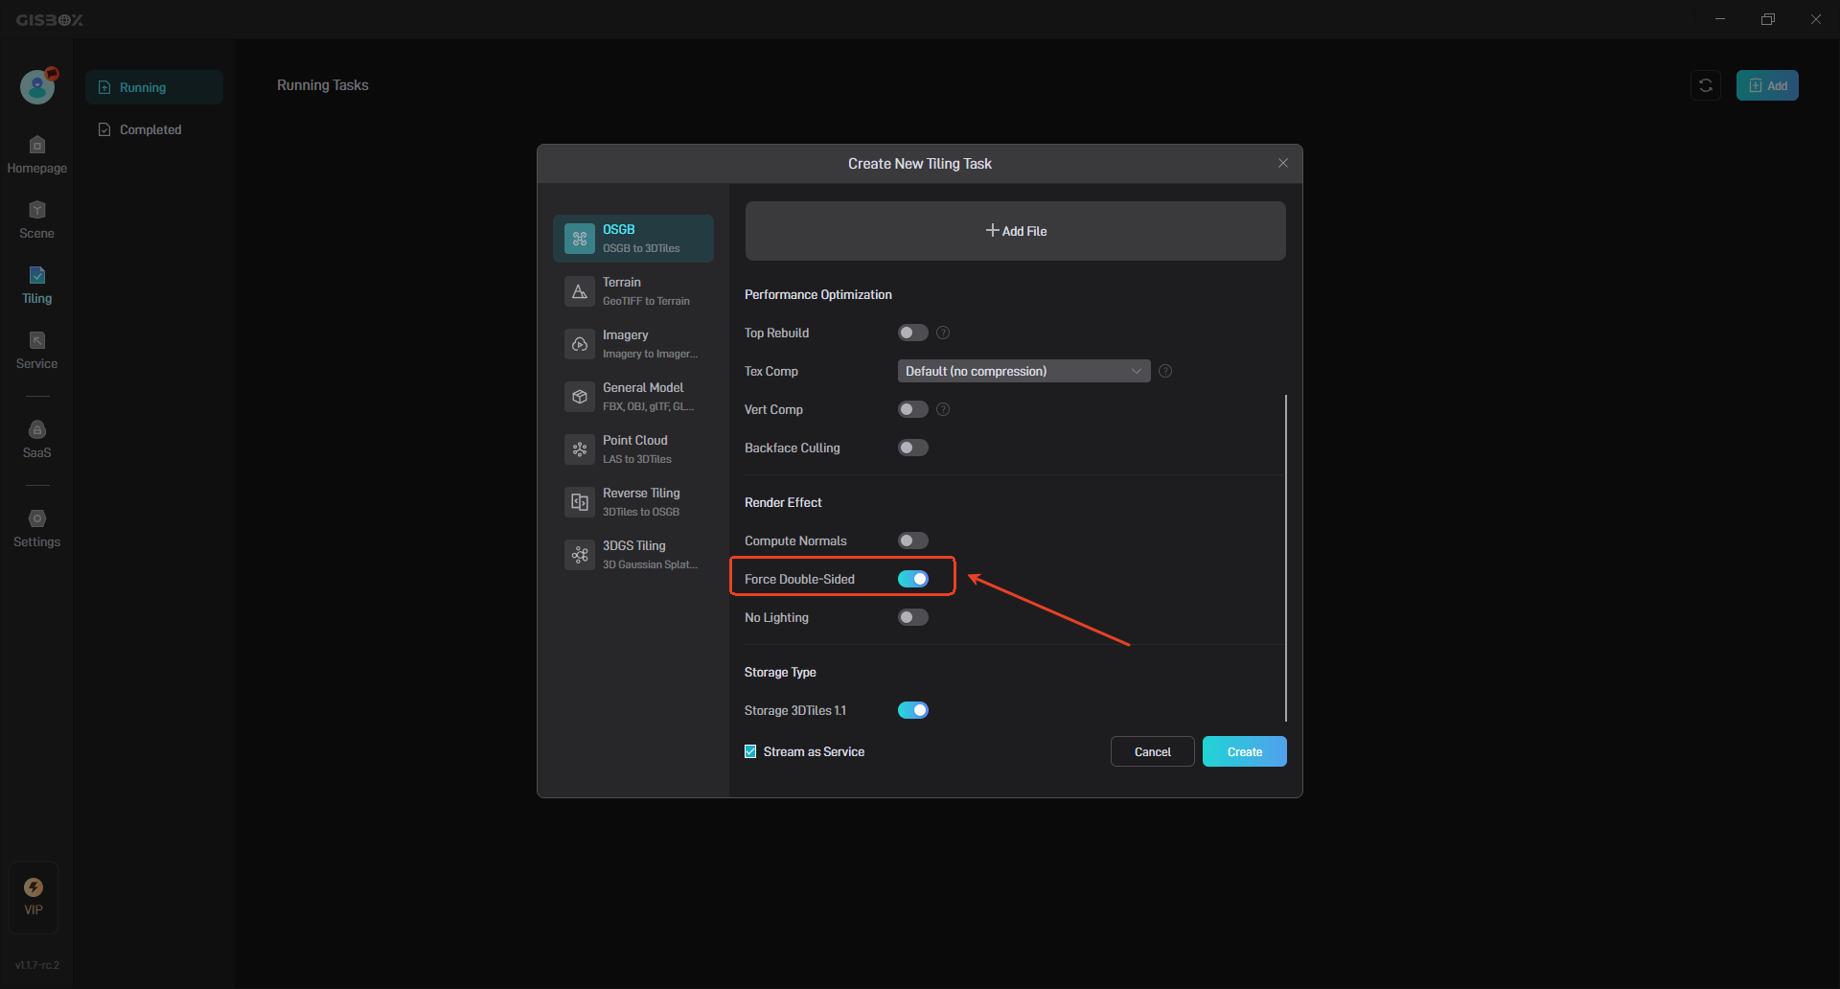Click the user avatar icon
Screen dimensions: 1840x989
(x=37, y=86)
